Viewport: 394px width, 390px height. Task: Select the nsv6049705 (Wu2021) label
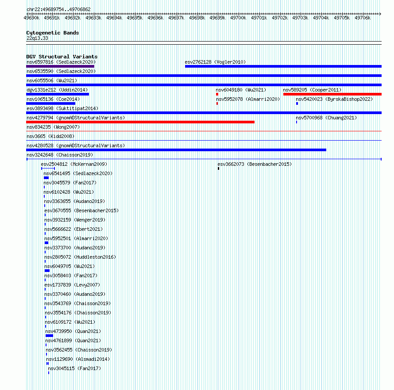pos(70,266)
